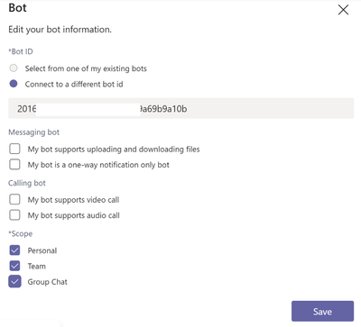
Task: Tick the 'My bot supports audio call' checkbox
Action: pos(14,215)
